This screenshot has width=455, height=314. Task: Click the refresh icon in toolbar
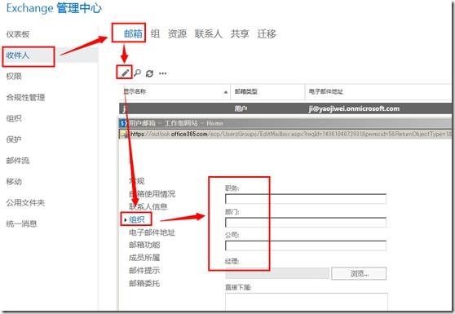149,73
